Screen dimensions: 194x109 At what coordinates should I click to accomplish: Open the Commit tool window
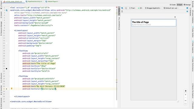(x=1, y=15)
